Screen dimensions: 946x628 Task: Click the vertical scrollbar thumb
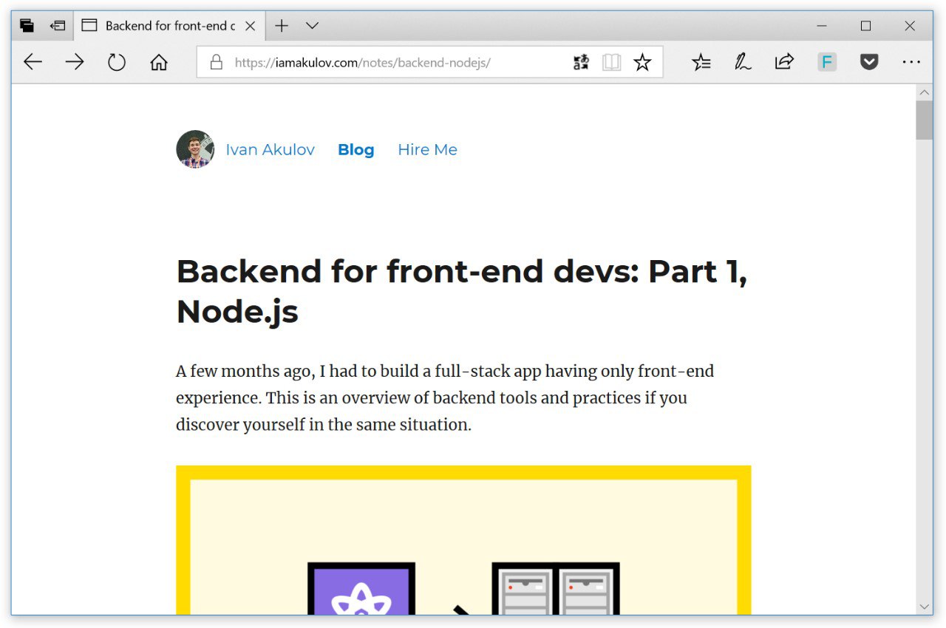click(x=925, y=120)
